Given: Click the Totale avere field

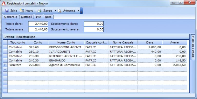Looking at the screenshot, I should 38,29.
